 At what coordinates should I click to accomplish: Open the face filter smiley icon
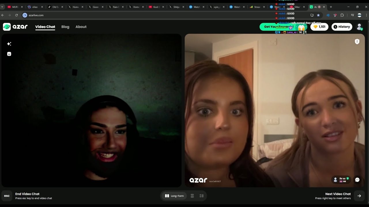point(9,54)
